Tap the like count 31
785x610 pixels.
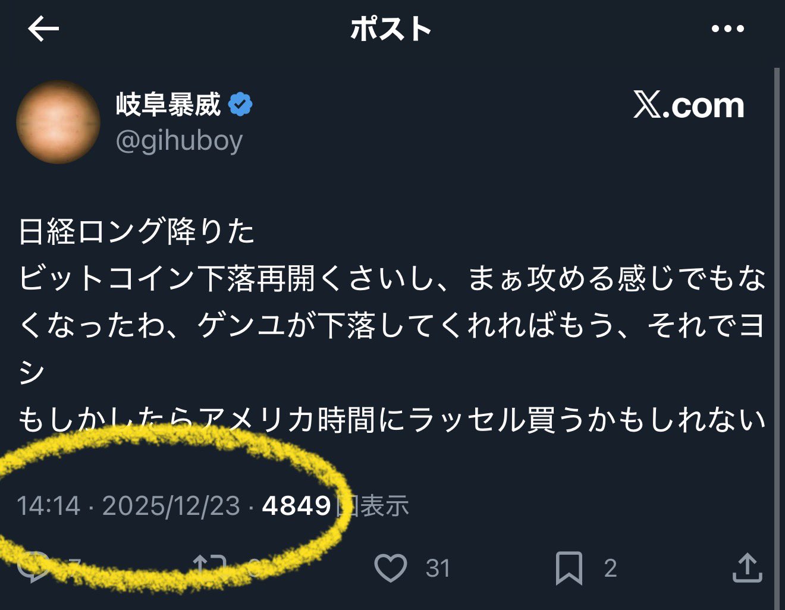tap(438, 568)
